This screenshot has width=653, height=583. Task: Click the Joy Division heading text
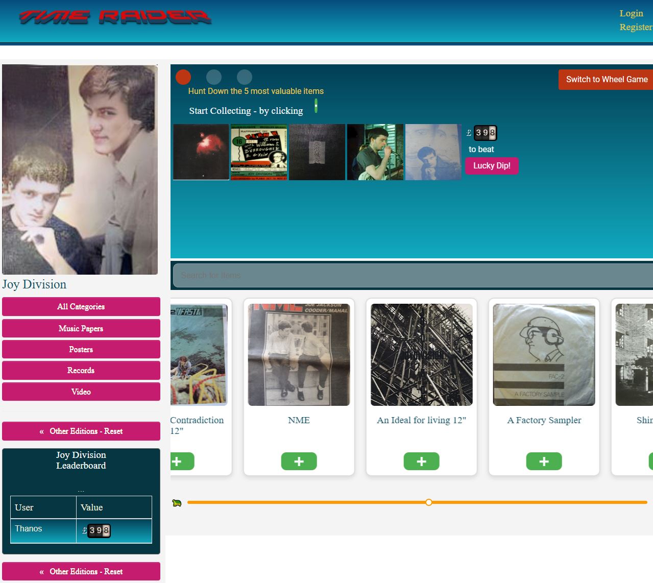[x=34, y=284]
